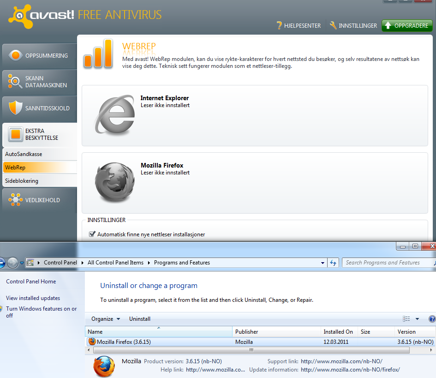Click scrollbar left arrow
Image resolution: width=436 pixels, height=378 pixels.
tap(89, 350)
